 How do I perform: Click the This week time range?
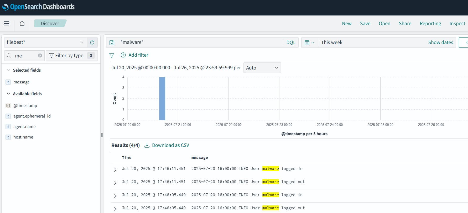point(332,42)
